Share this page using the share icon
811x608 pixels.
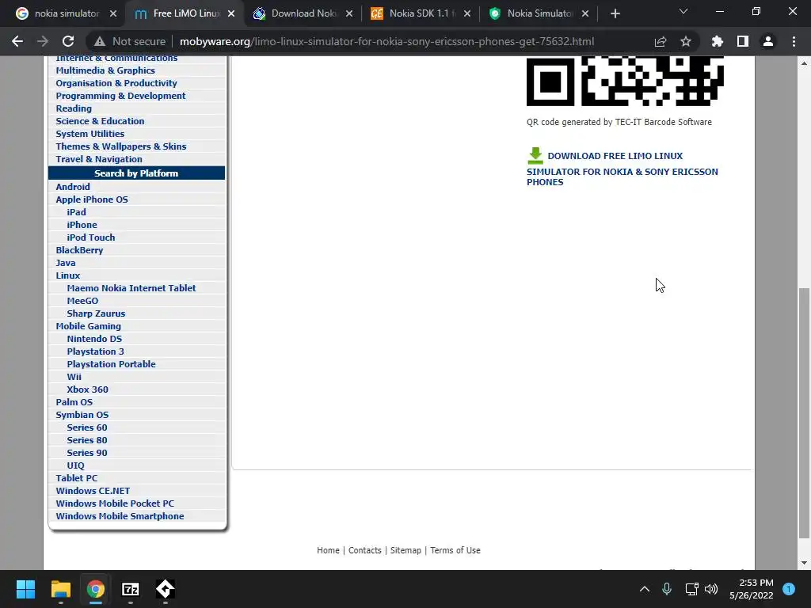[661, 41]
